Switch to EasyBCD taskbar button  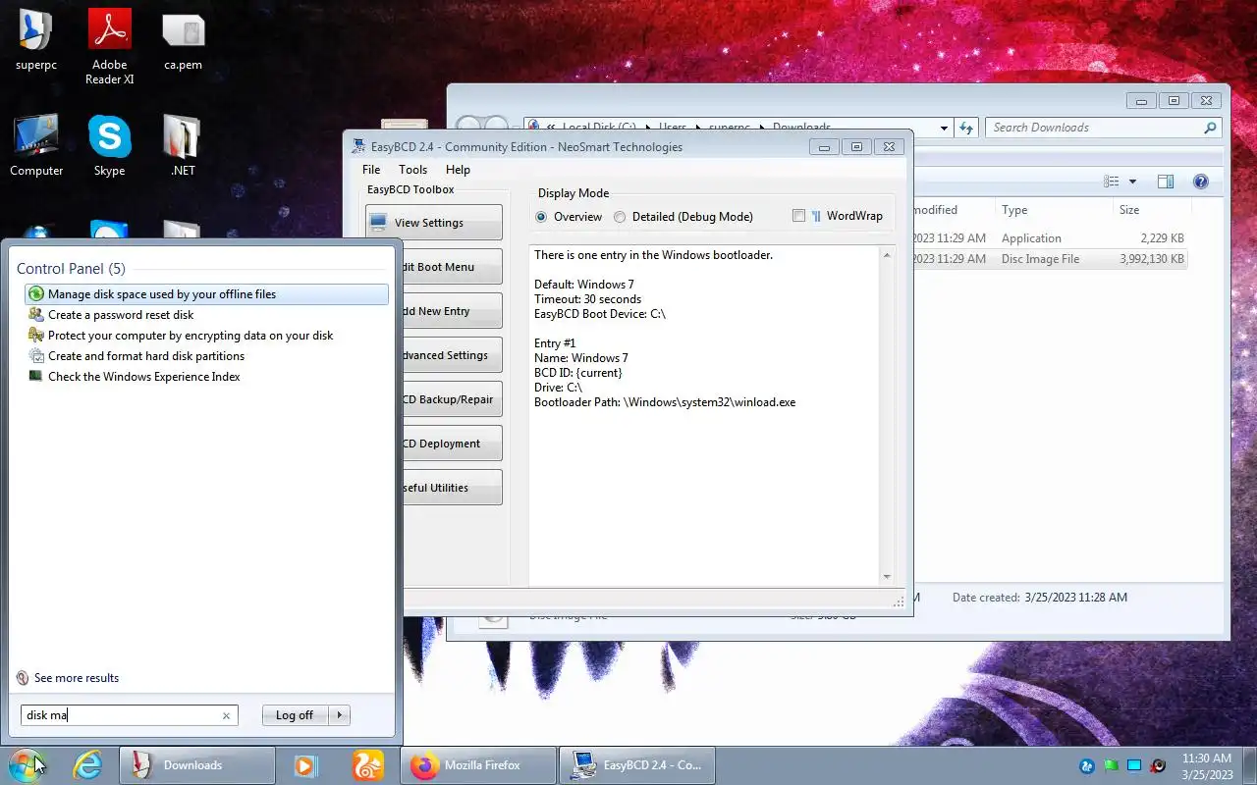pyautogui.click(x=636, y=765)
